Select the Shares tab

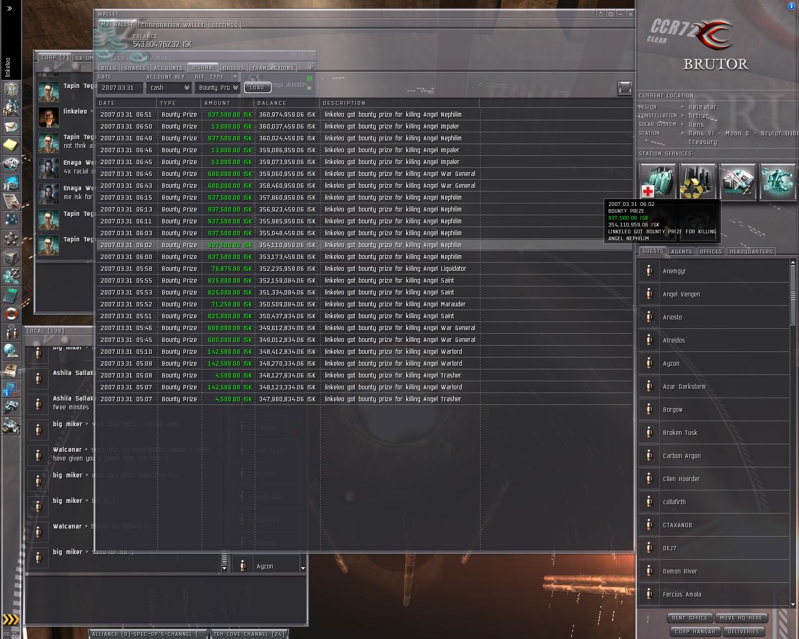[x=135, y=68]
